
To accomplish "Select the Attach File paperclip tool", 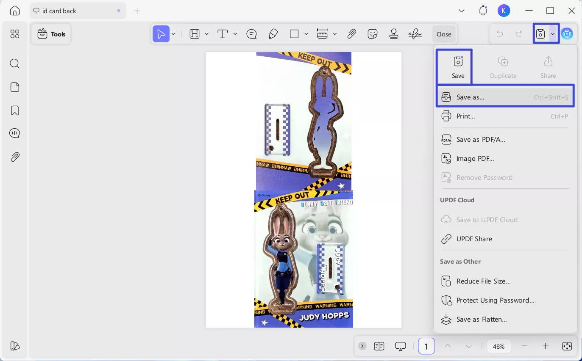I will point(352,34).
